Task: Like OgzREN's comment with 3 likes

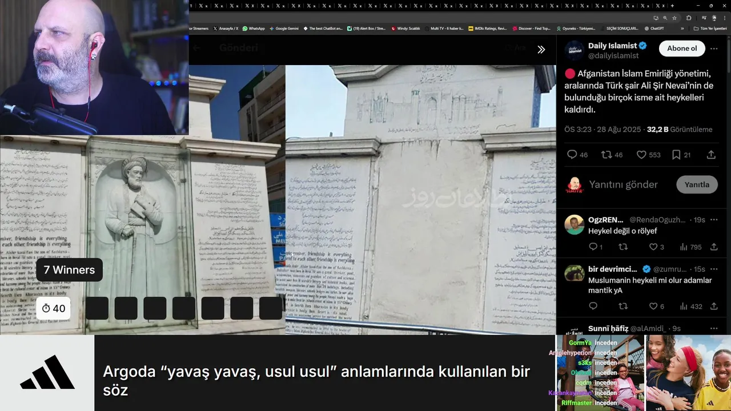Action: click(656, 247)
